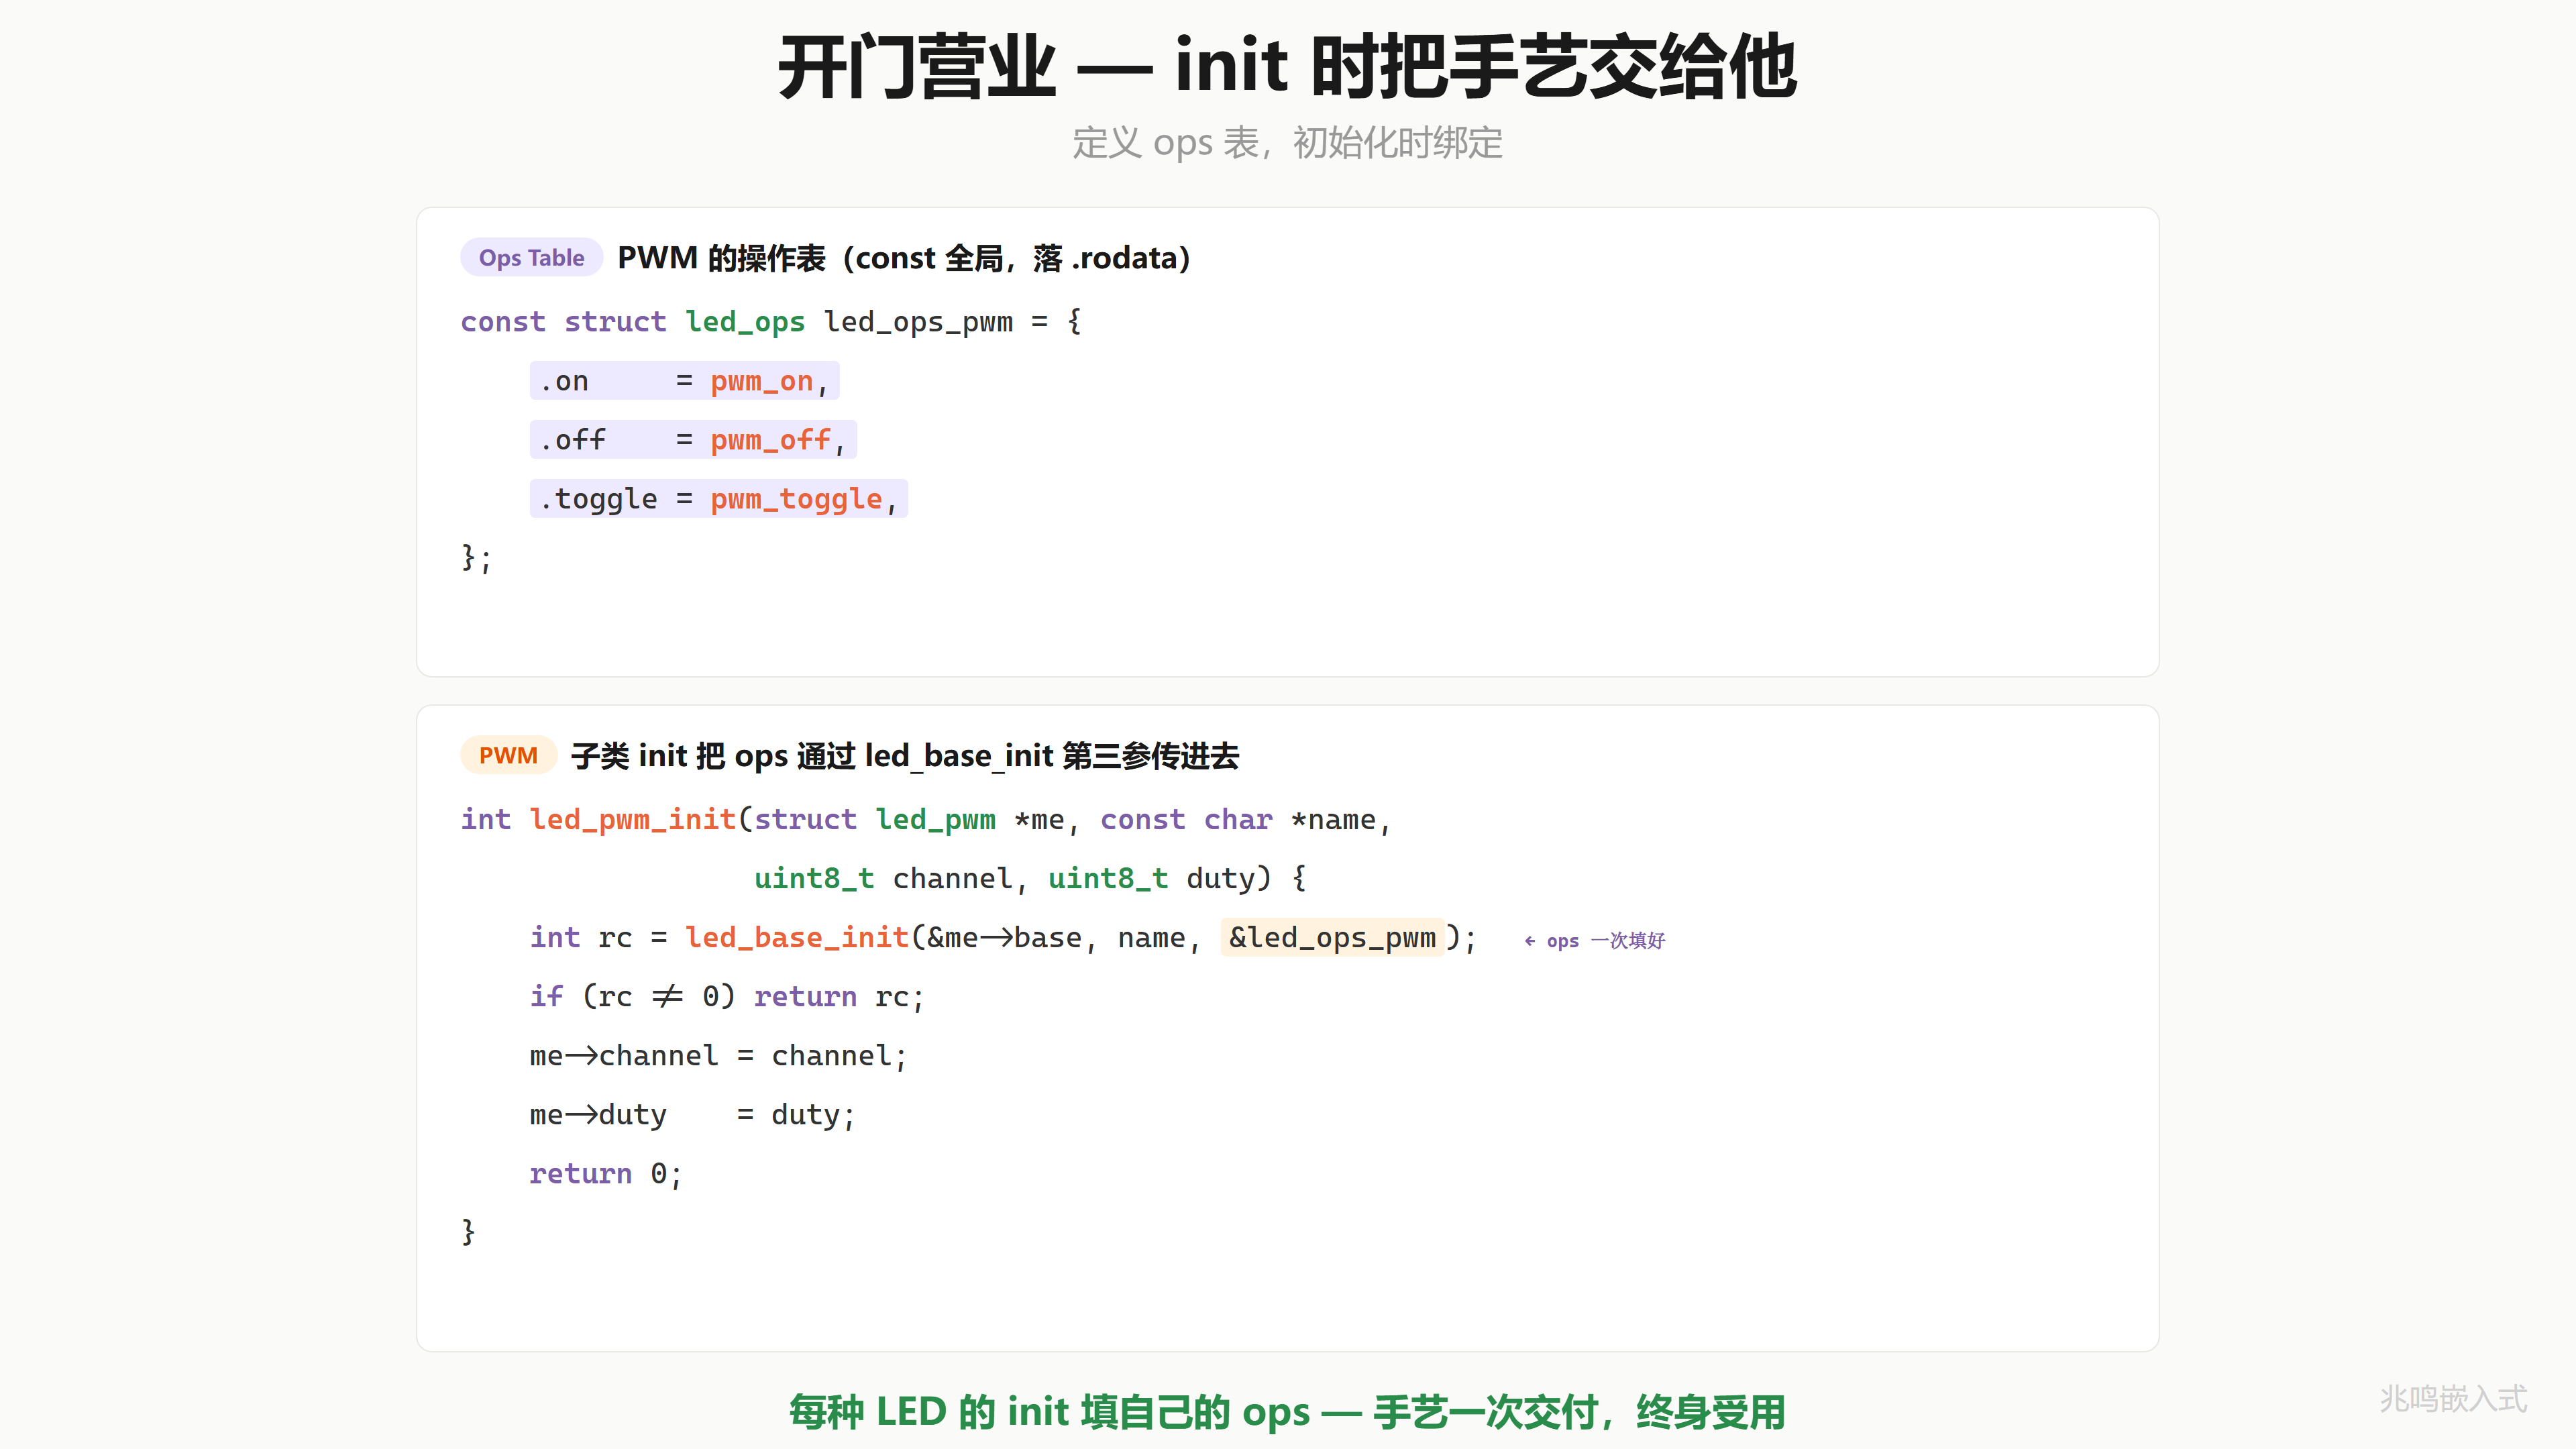2576x1449 pixels.
Task: Click the orange PWM badge
Action: [x=508, y=755]
